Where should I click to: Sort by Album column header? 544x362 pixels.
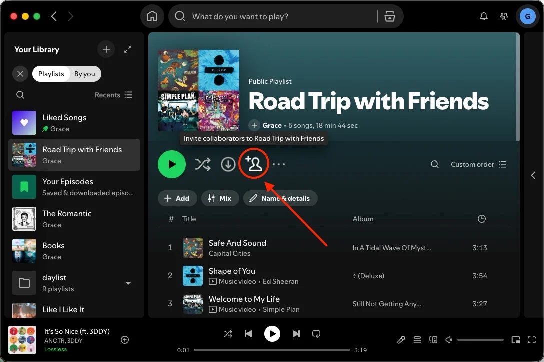(363, 219)
